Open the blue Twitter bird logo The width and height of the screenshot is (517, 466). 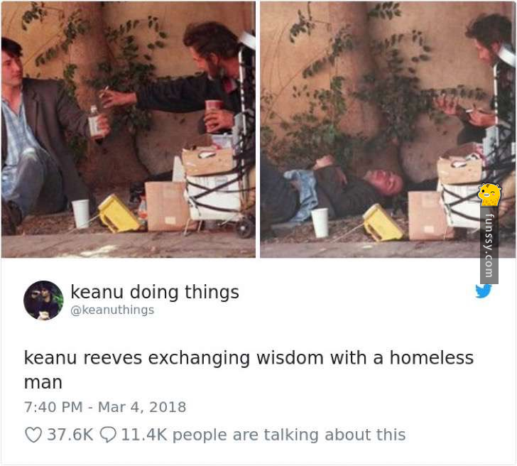point(484,291)
